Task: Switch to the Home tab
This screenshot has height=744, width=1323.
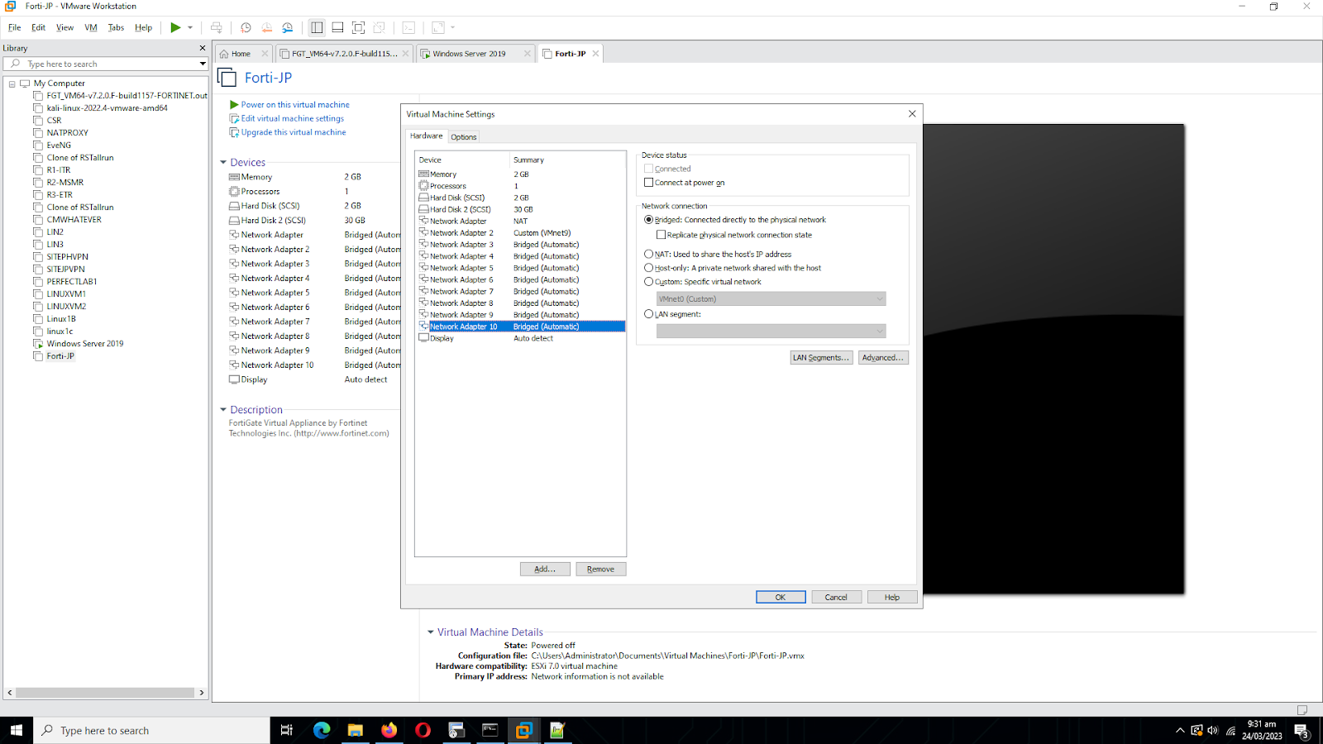Action: tap(241, 54)
